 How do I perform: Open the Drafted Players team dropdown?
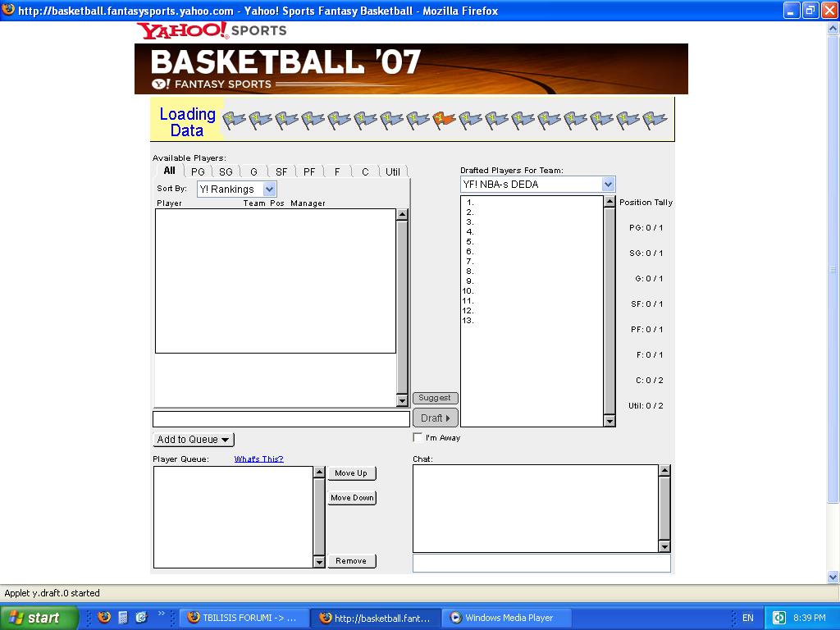[537, 185]
